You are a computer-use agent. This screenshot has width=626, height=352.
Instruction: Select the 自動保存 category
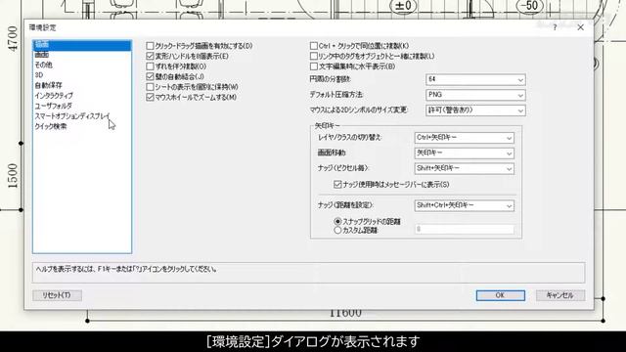pos(82,85)
